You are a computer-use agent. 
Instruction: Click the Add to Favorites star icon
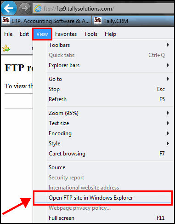click(6, 48)
